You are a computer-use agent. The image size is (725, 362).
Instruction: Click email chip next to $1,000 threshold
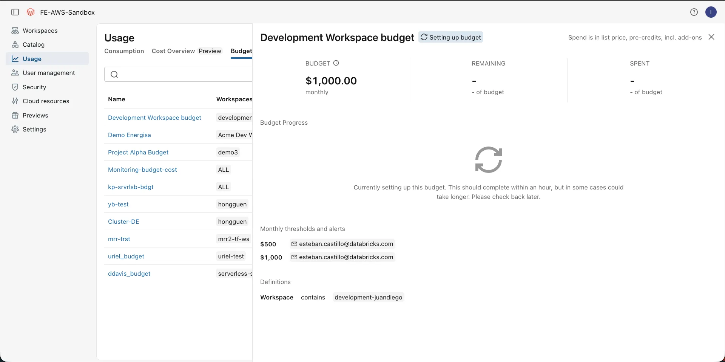pyautogui.click(x=342, y=257)
